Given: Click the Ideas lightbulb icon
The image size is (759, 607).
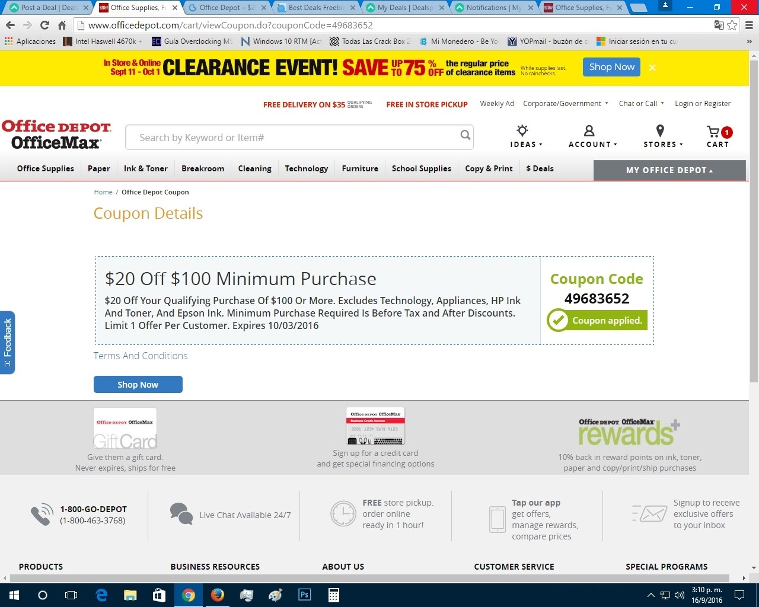Looking at the screenshot, I should pos(522,131).
